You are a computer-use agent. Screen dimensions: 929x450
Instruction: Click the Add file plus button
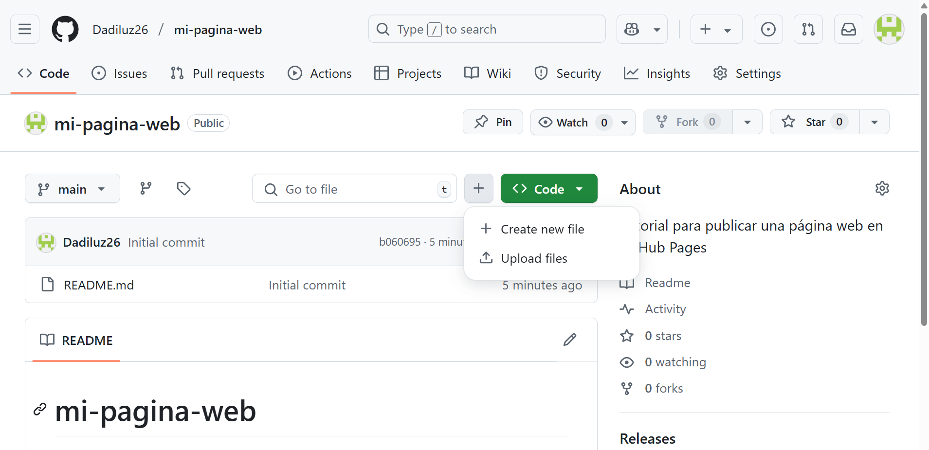click(x=479, y=188)
